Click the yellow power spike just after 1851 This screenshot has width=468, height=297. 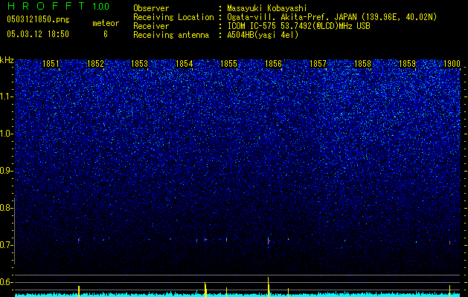pyautogui.click(x=79, y=291)
